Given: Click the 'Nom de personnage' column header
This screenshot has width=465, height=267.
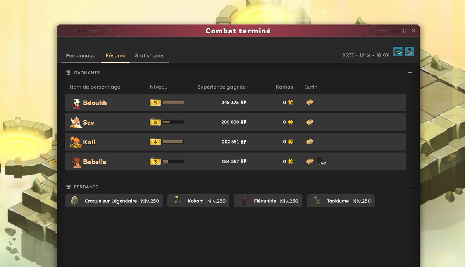Looking at the screenshot, I should click(95, 87).
